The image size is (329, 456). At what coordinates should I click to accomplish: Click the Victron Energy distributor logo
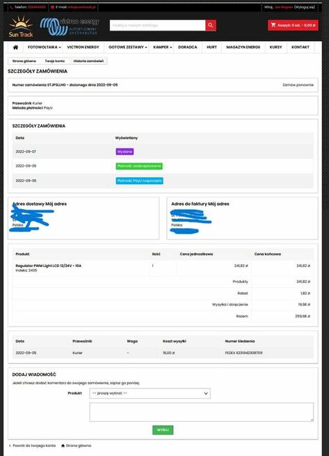[70, 26]
